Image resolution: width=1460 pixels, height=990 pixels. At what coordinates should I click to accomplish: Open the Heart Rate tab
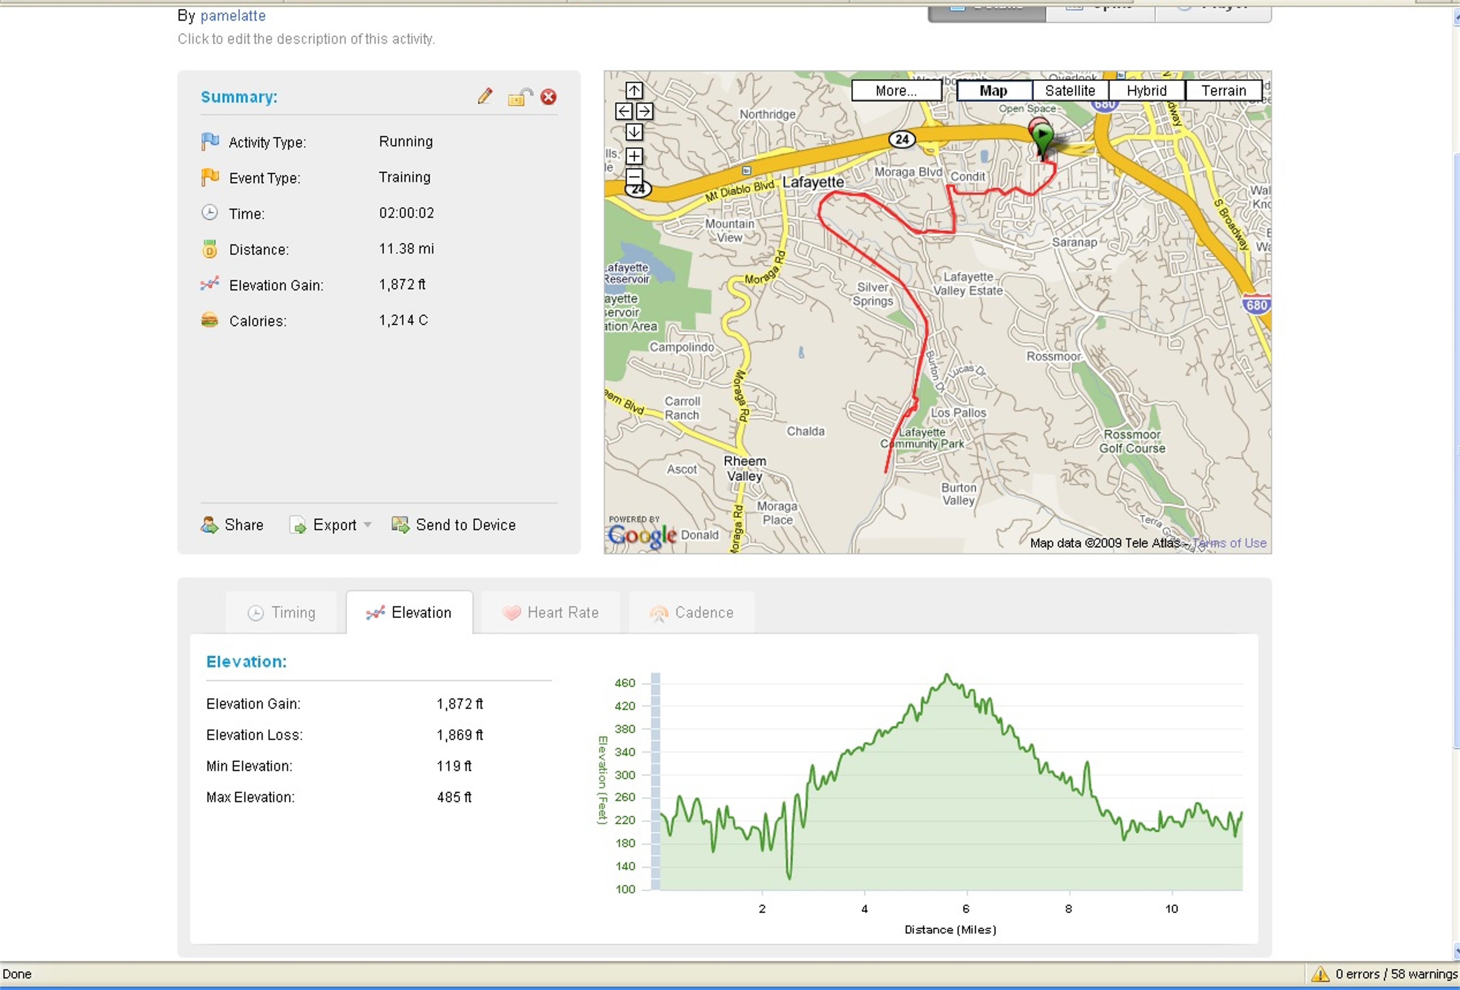pyautogui.click(x=550, y=612)
